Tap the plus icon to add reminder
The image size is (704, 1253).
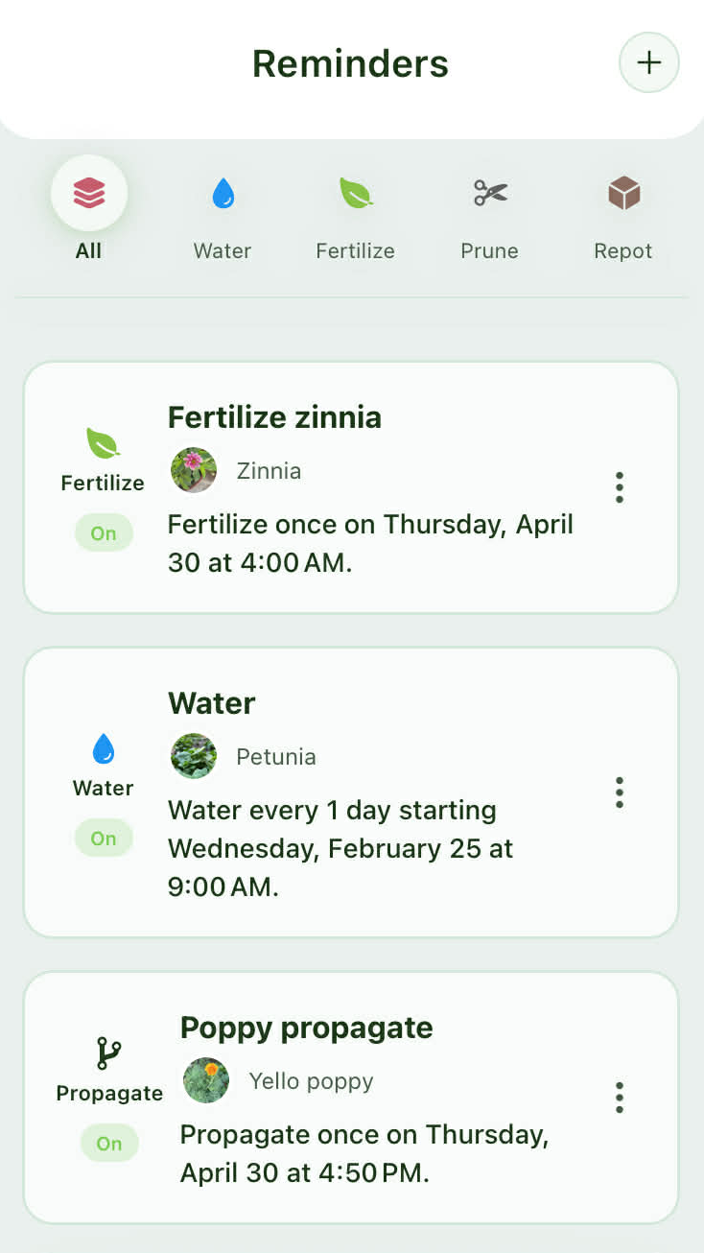click(x=649, y=63)
